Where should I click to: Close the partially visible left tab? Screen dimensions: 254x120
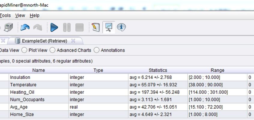click(3, 41)
